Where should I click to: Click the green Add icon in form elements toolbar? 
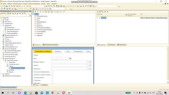click(x=33, y=12)
